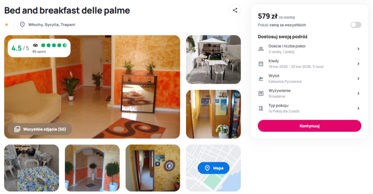Open the archway with topiary plants photo

coord(92,168)
